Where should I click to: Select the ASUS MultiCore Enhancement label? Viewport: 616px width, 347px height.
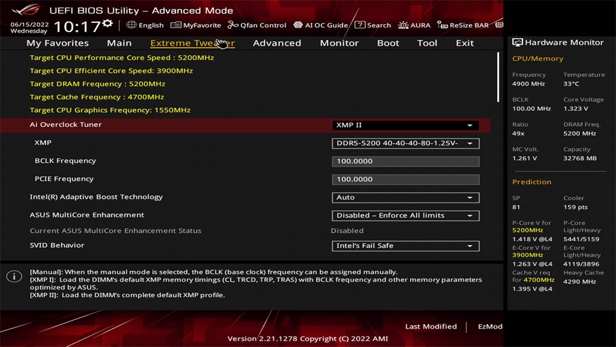pos(87,214)
